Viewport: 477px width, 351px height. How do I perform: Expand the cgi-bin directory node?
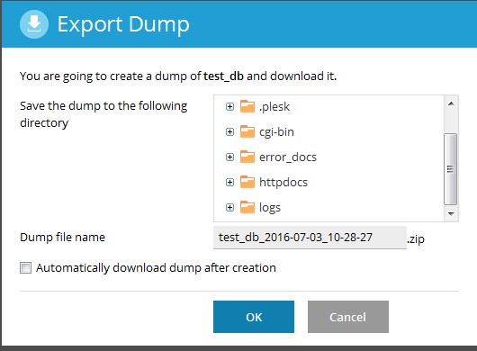[x=230, y=132]
